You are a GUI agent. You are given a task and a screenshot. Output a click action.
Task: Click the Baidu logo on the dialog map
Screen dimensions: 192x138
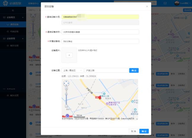pyautogui.click(x=67, y=116)
